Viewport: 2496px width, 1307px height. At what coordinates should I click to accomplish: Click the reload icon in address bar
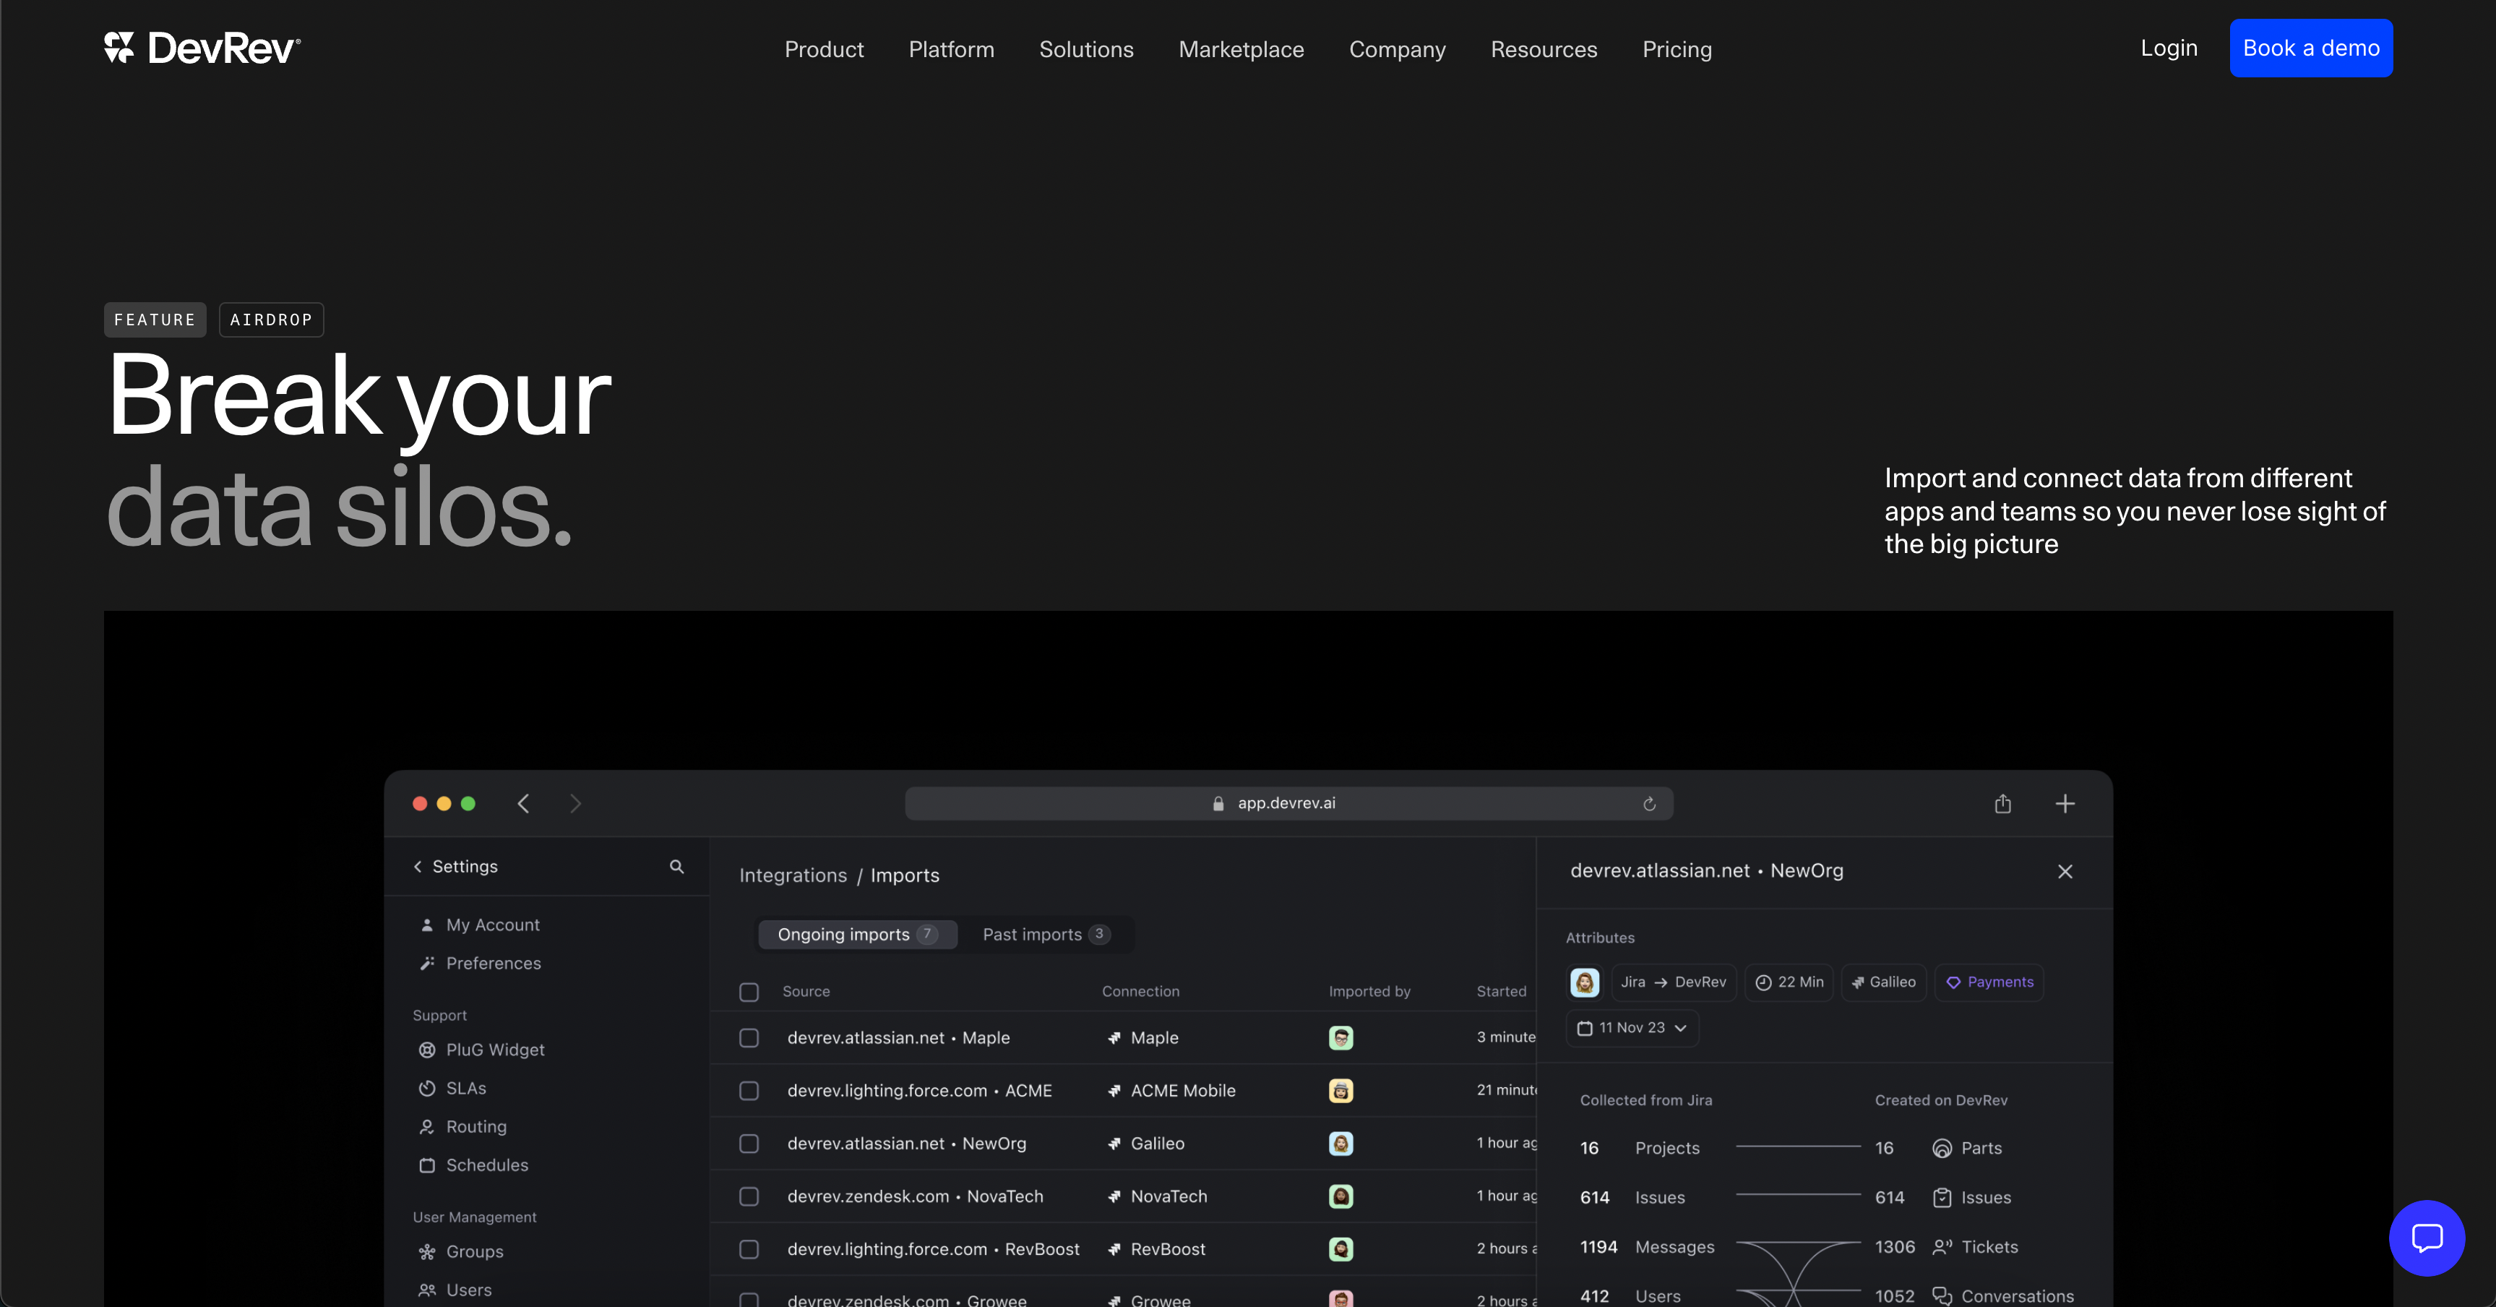tap(1649, 803)
